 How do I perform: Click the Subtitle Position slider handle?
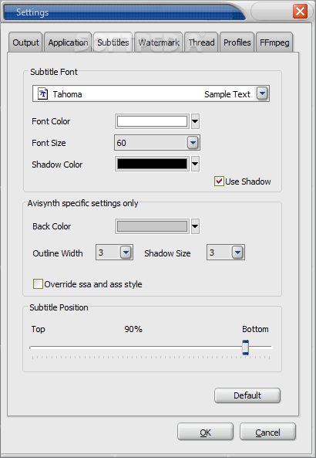pos(245,348)
